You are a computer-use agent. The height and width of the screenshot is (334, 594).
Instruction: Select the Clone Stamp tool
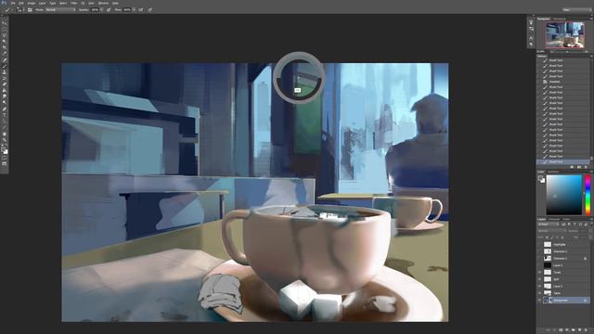click(x=5, y=72)
